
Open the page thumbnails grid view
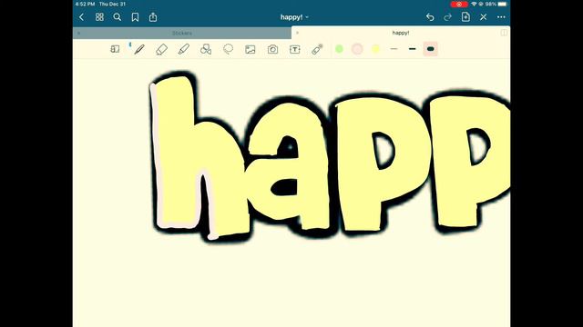click(99, 17)
